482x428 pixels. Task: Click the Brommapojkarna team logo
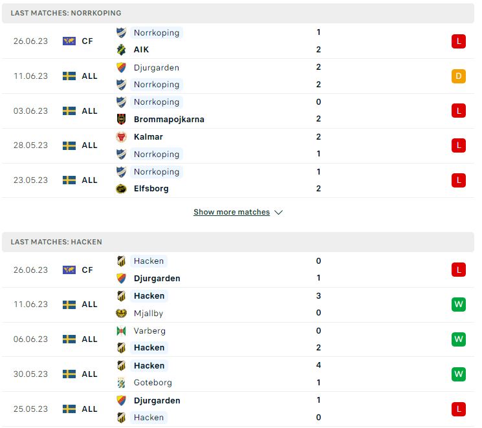[121, 119]
